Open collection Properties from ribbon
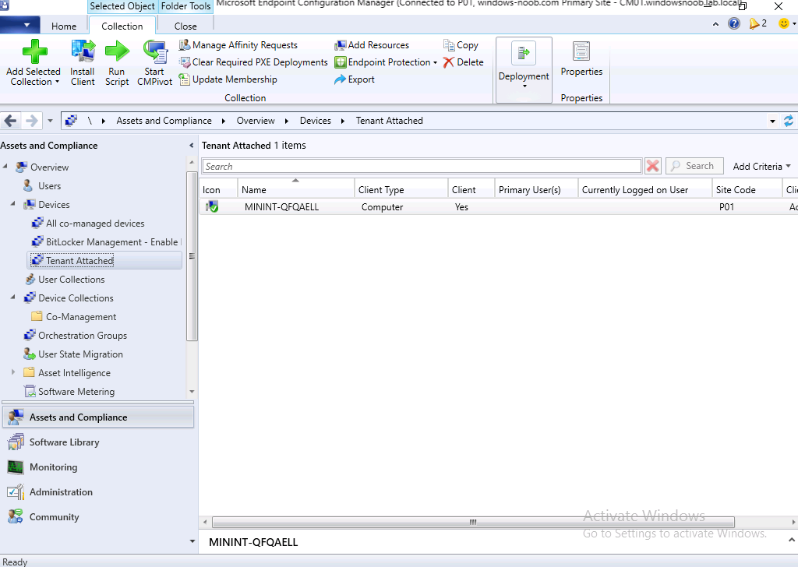Viewport: 798px width, 567px height. point(581,59)
